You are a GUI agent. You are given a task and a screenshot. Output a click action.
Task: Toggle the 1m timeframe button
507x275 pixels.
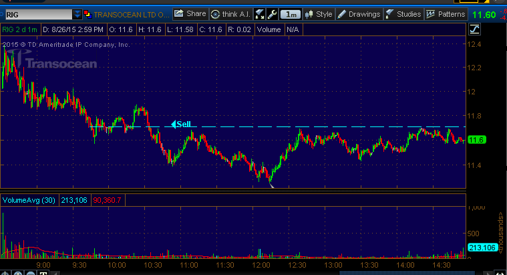tap(290, 14)
